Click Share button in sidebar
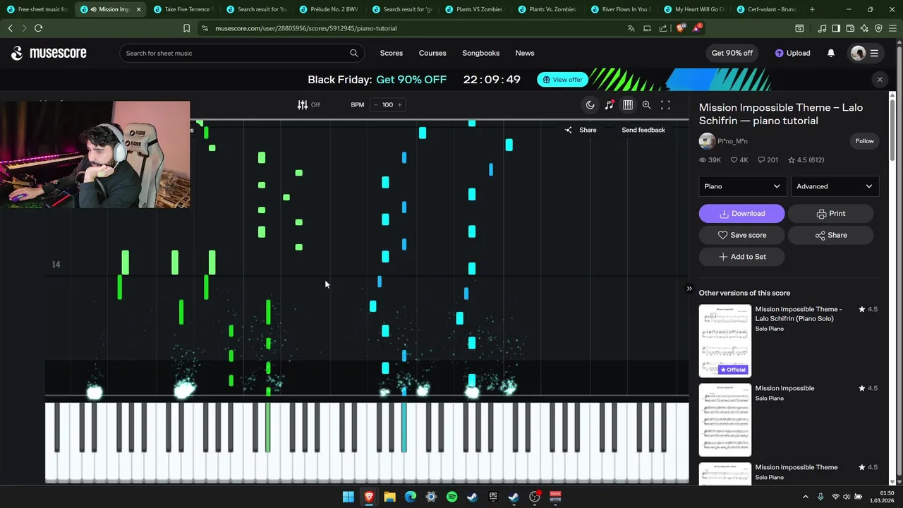 click(830, 235)
